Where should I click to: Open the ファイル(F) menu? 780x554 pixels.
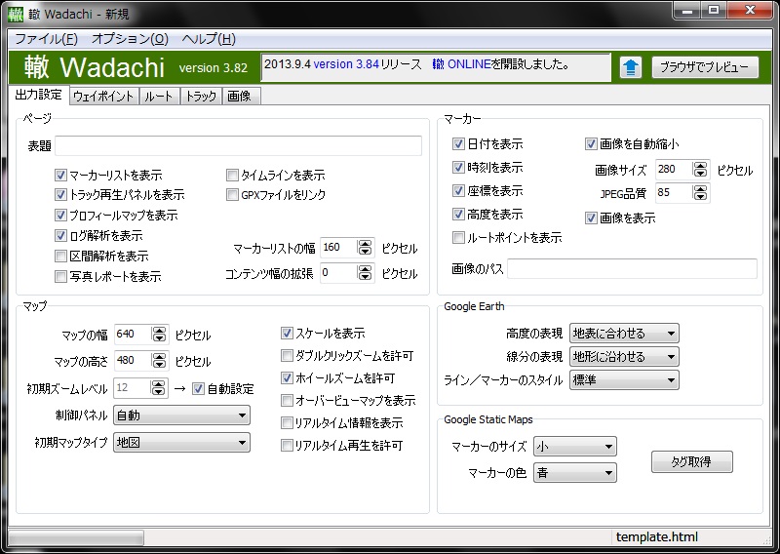coord(46,39)
